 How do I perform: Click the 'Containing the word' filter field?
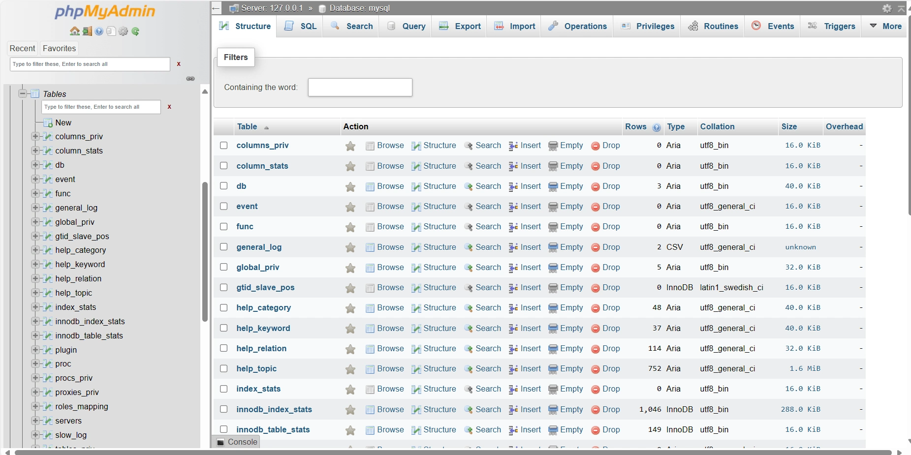(x=360, y=88)
